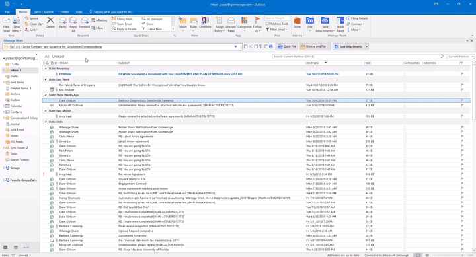Switch to Mail view at bottom-left

click(x=5, y=247)
